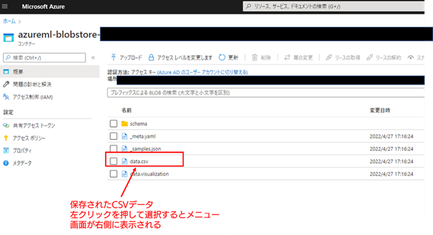Viewport: 433px width, 235px height.
Task: Click the magnifier icon in top search
Action: (248, 6)
